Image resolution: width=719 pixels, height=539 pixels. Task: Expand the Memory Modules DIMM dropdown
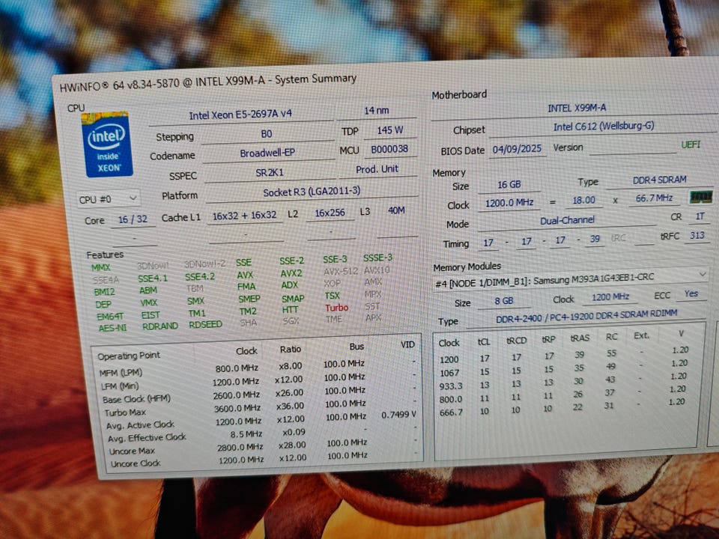570,278
